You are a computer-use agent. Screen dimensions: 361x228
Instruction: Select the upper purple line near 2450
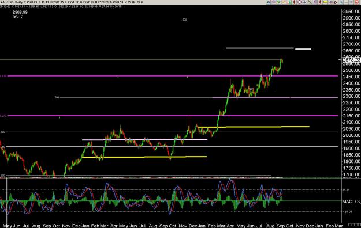[x=173, y=76]
